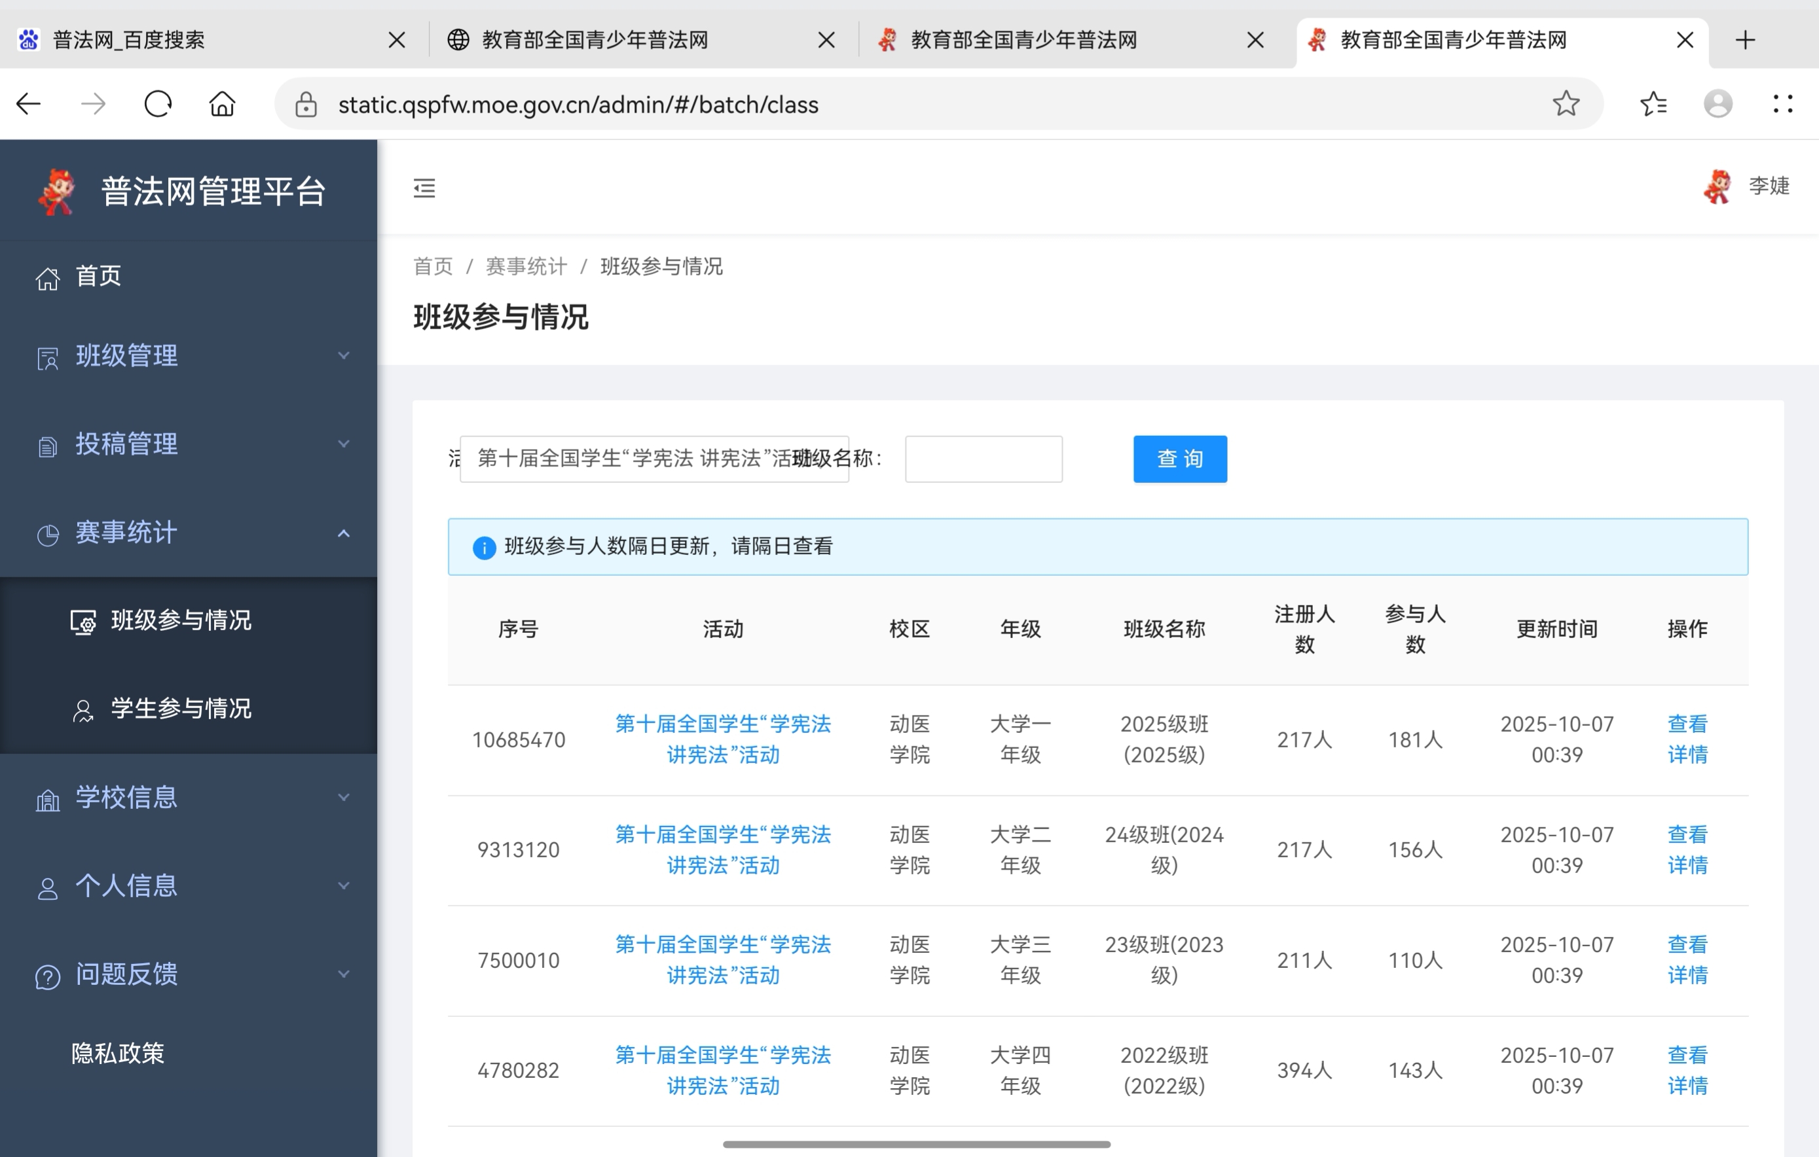The image size is (1819, 1157).
Task: Switch to the 普法网_百度搜索 browser tab
Action: click(128, 39)
